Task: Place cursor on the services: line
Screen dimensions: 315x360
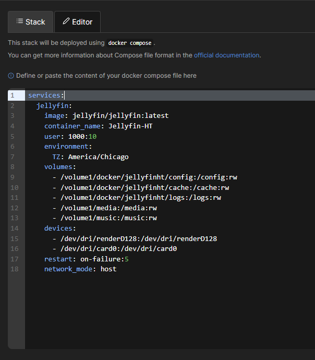Action: [46, 95]
